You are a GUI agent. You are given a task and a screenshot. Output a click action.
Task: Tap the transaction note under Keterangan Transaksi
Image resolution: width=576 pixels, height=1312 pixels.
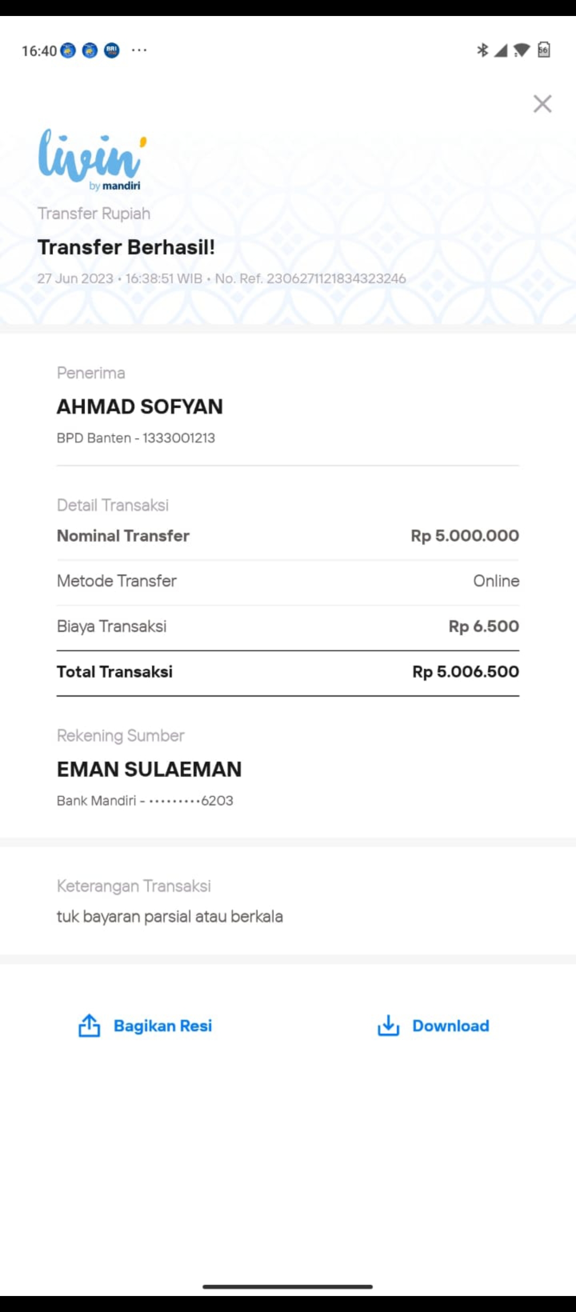[170, 916]
